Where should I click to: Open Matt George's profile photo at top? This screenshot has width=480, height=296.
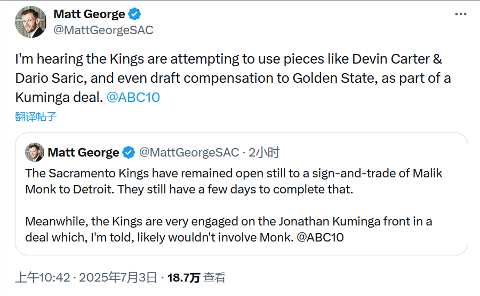pos(30,22)
